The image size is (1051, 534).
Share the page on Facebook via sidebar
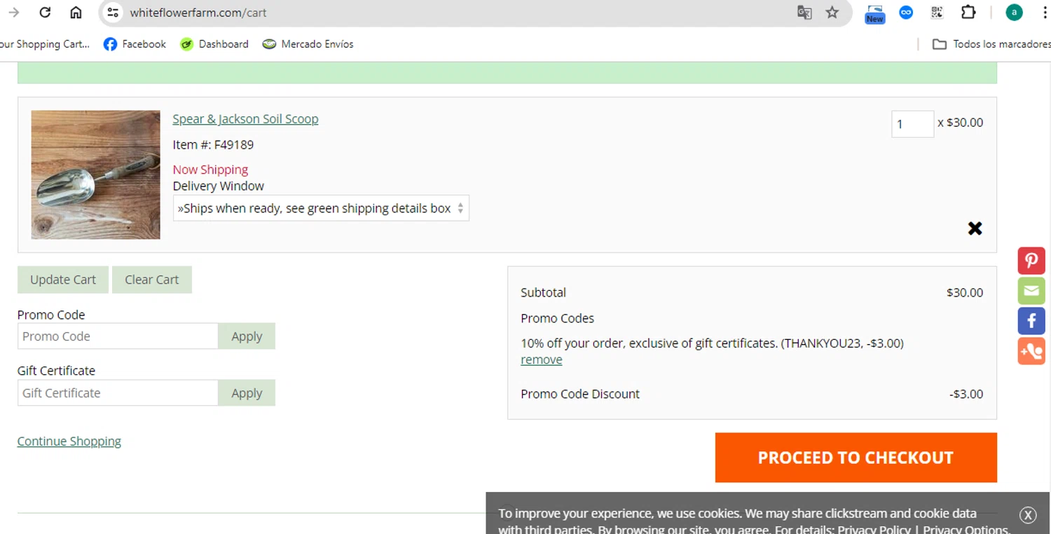tap(1031, 321)
